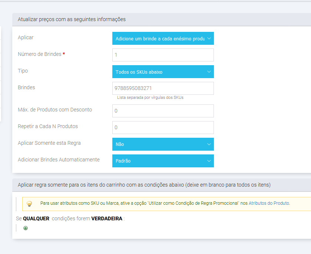Click the VERDADEIRA condition value link
The height and width of the screenshot is (254, 311).
click(107, 218)
